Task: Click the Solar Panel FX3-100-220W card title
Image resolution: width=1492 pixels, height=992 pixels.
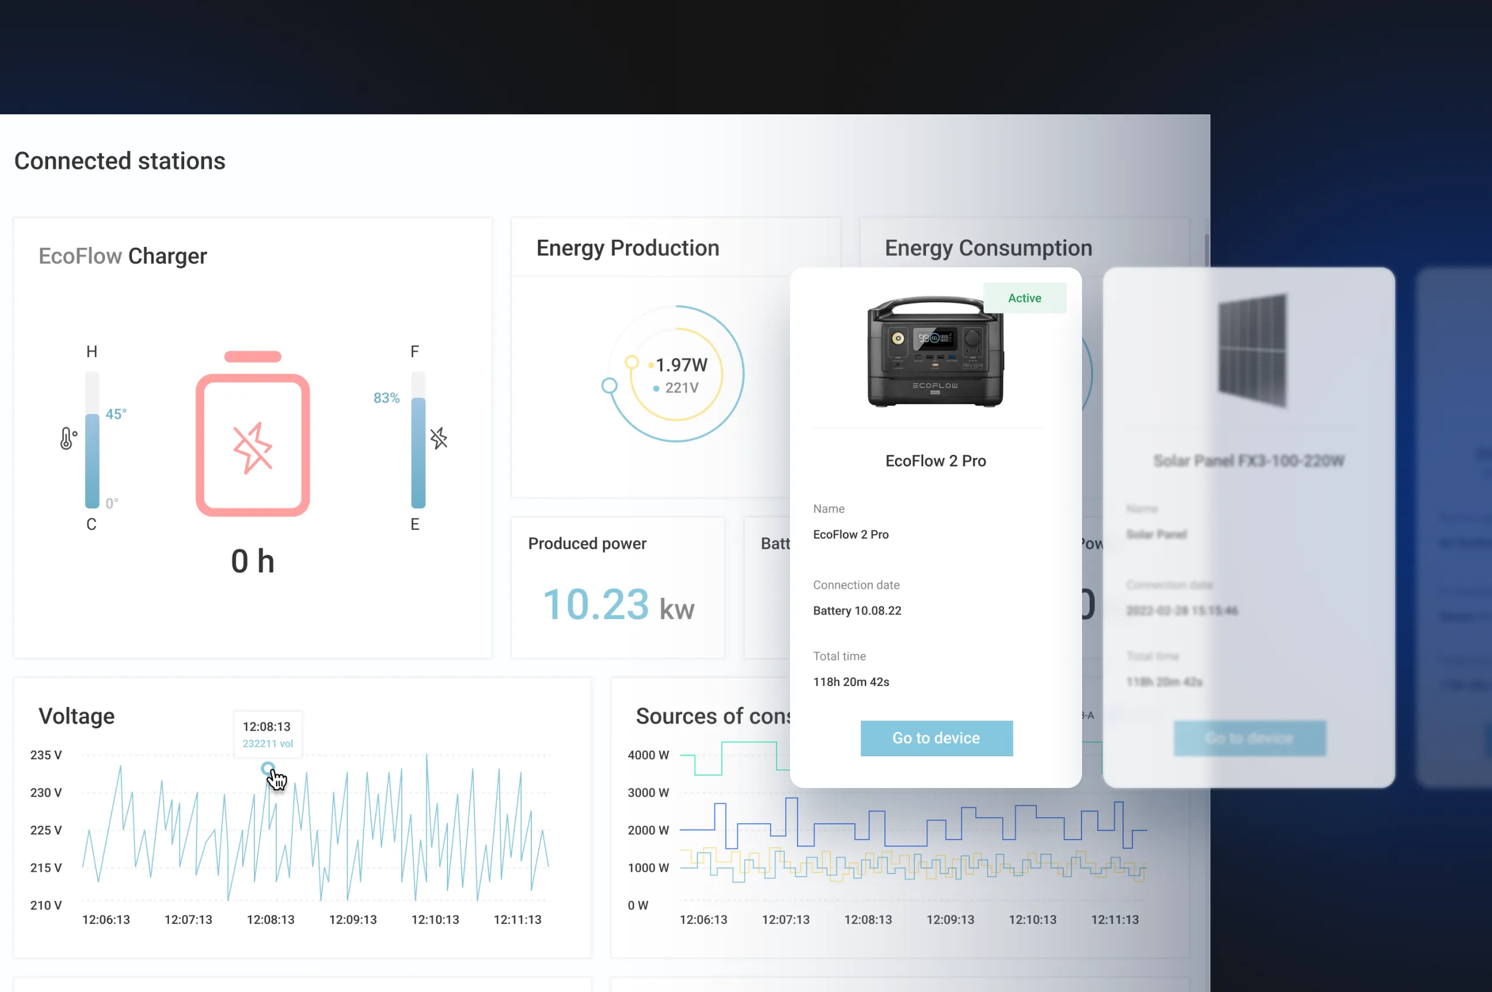Action: (x=1248, y=461)
